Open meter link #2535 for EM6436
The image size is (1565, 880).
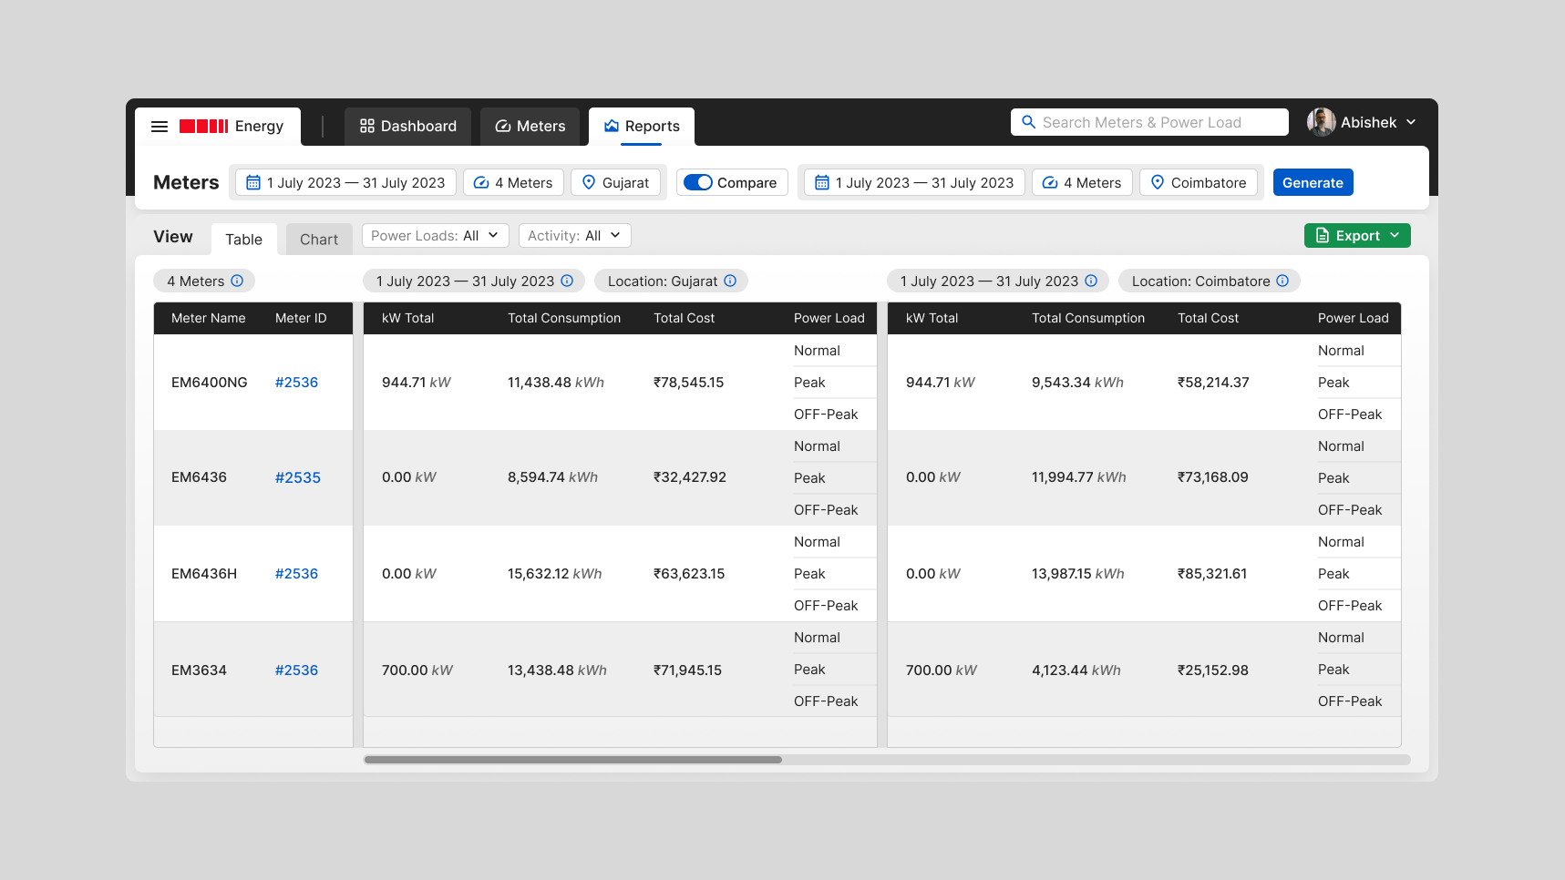(297, 476)
